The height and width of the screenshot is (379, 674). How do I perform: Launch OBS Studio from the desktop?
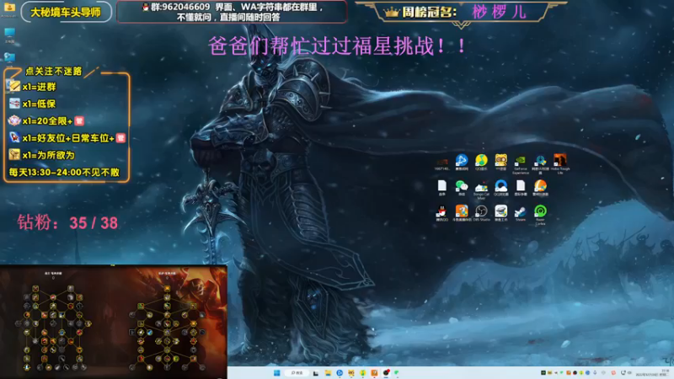tap(481, 213)
